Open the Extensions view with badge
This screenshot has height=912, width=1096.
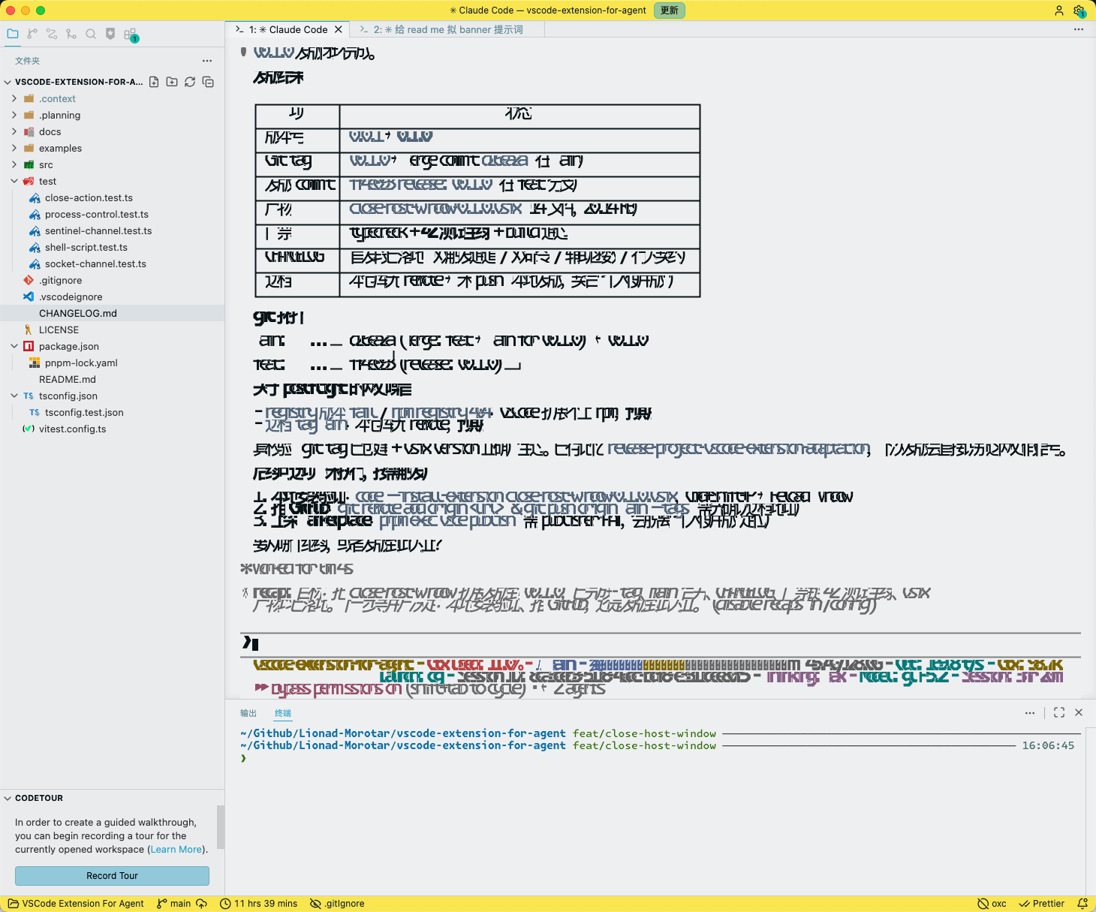pyautogui.click(x=131, y=35)
